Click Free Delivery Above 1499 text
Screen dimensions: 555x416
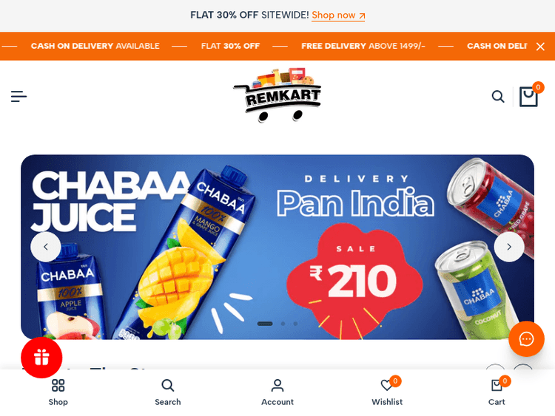pos(363,46)
